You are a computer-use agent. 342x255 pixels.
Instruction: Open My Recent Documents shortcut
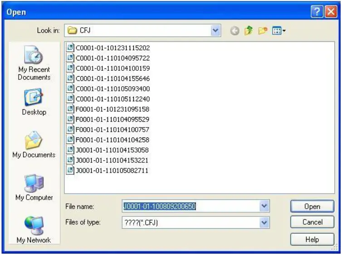coord(34,64)
